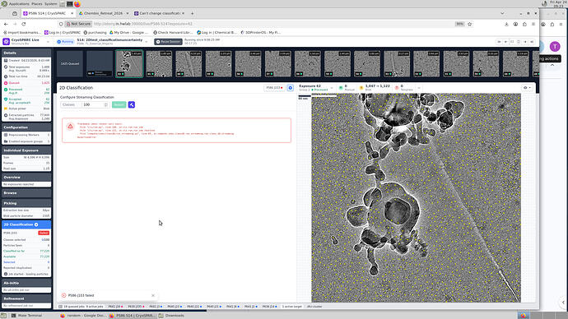Click the Manual picks green icon

[341, 88]
